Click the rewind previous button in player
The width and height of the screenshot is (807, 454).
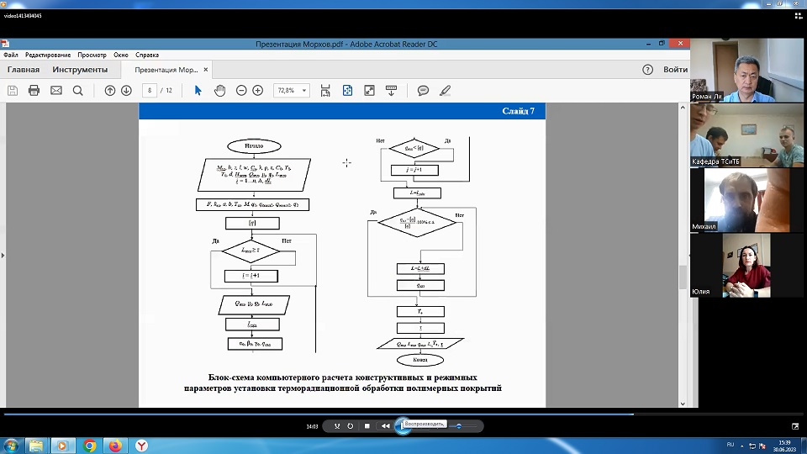tap(386, 426)
